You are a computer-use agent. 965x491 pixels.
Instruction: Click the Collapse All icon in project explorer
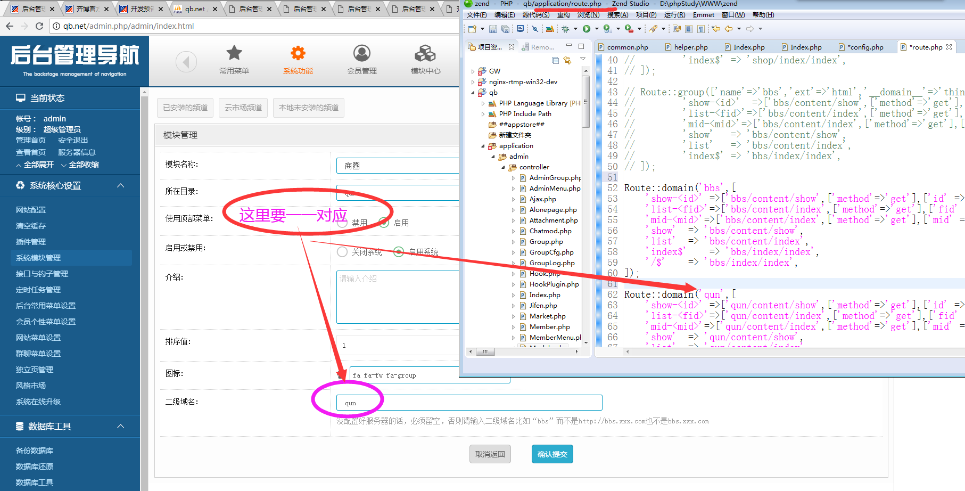555,60
